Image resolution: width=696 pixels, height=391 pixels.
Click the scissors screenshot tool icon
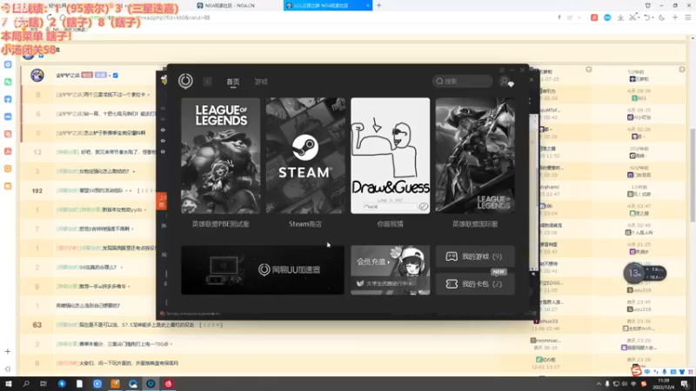(633, 17)
